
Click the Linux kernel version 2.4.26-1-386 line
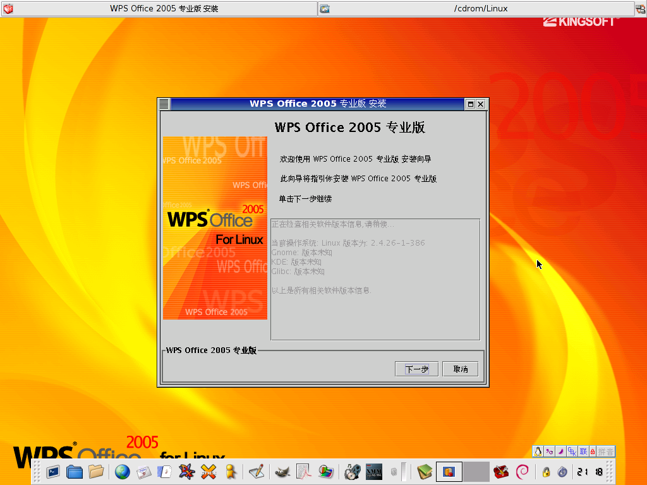[x=348, y=243]
